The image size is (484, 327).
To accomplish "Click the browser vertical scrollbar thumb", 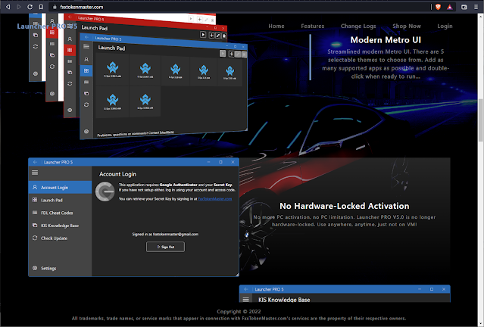I will tap(481, 120).
